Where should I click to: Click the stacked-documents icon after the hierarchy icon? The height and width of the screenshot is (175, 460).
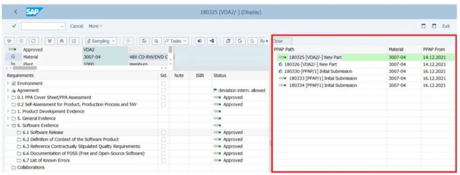(x=228, y=41)
